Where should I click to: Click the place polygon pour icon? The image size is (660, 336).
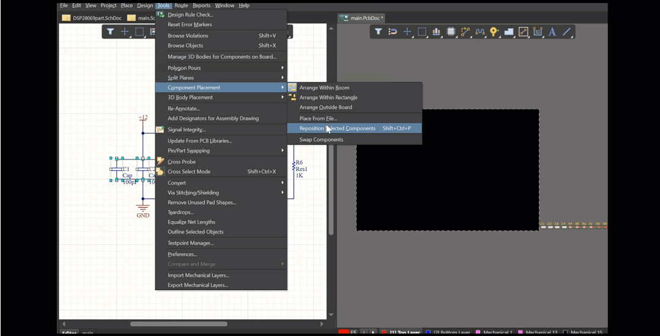[x=508, y=32]
